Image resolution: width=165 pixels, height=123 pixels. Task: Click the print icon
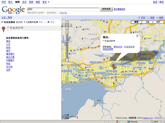(139, 18)
